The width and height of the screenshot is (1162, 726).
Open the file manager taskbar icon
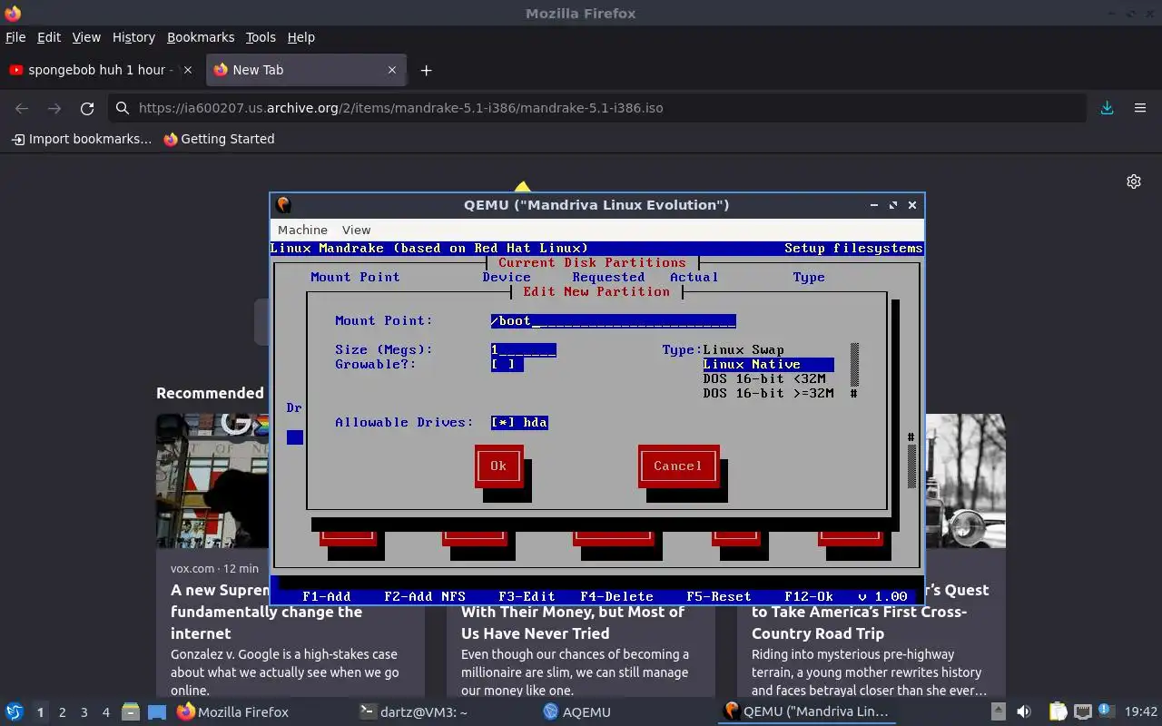[x=130, y=712]
